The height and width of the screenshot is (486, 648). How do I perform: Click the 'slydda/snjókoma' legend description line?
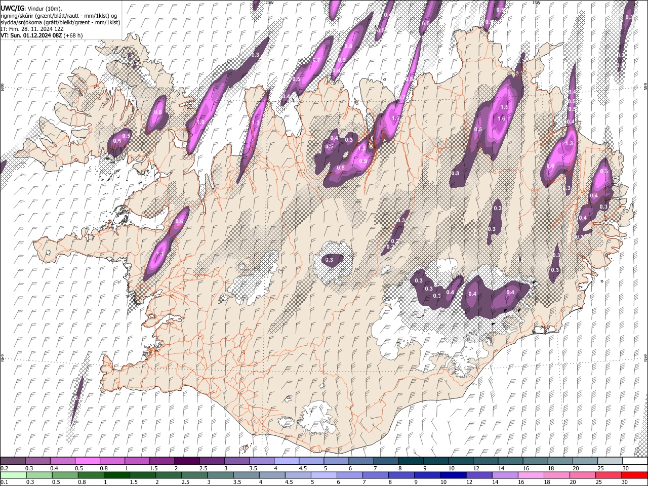60,22
